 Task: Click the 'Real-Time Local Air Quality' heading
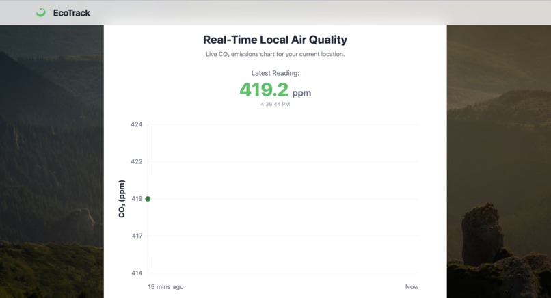(275, 40)
